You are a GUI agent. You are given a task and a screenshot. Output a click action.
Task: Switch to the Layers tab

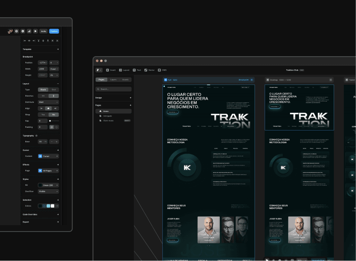click(x=113, y=80)
